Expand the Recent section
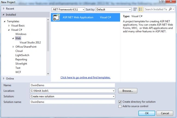 pos(4,9)
